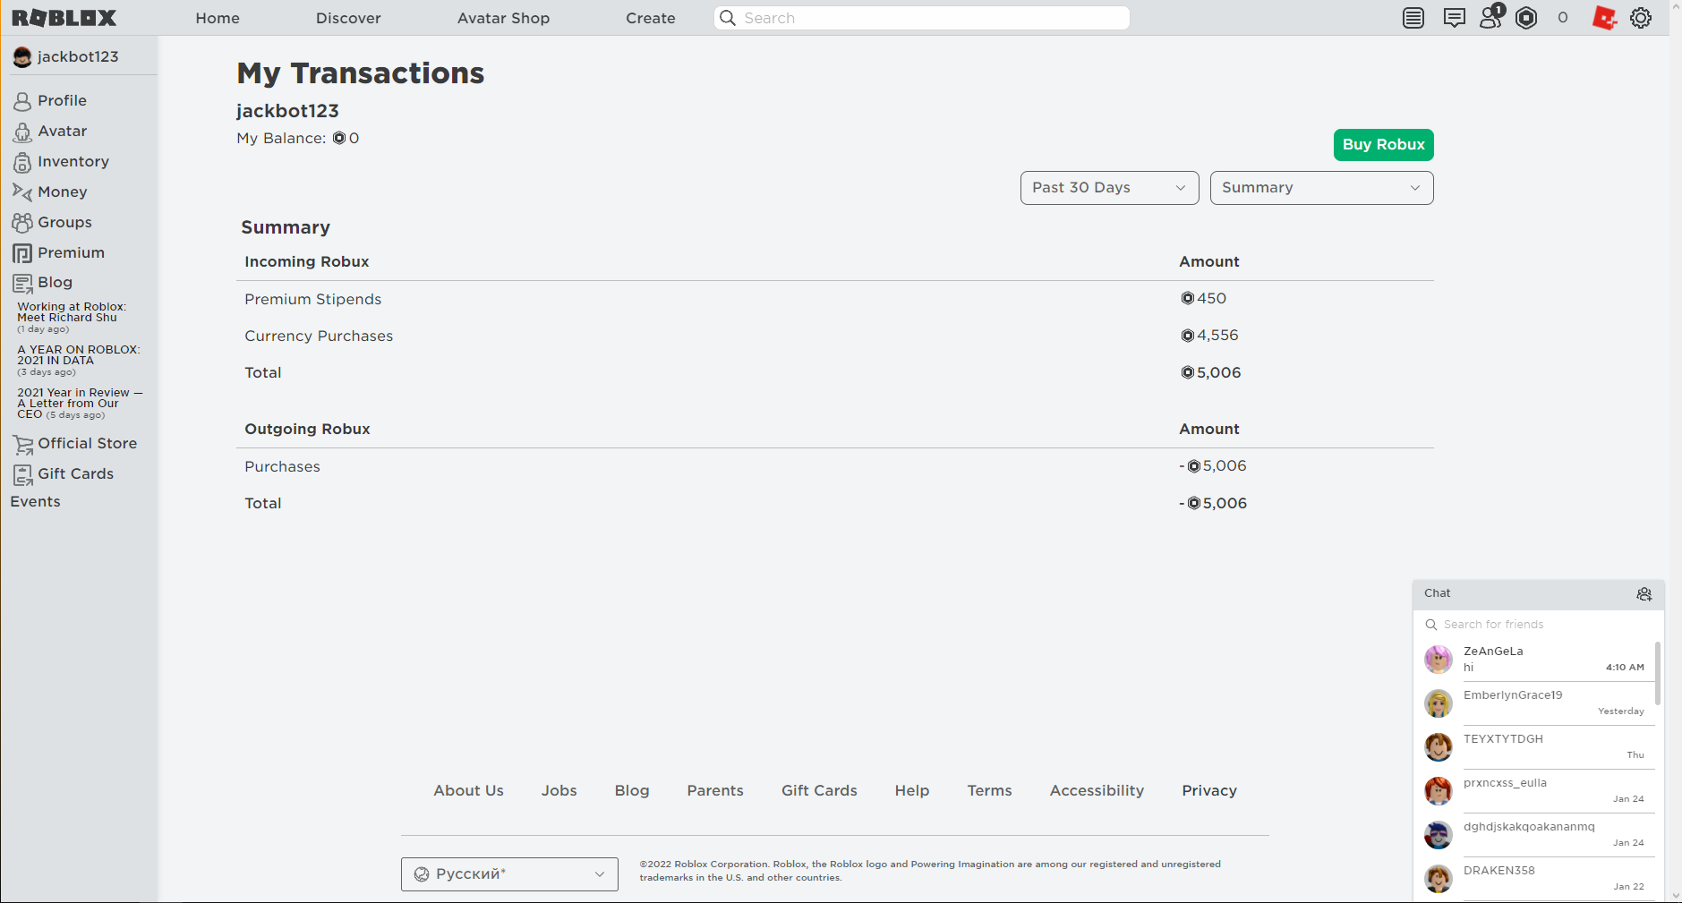
Task: Click Currency Purchases row label
Action: 319,336
